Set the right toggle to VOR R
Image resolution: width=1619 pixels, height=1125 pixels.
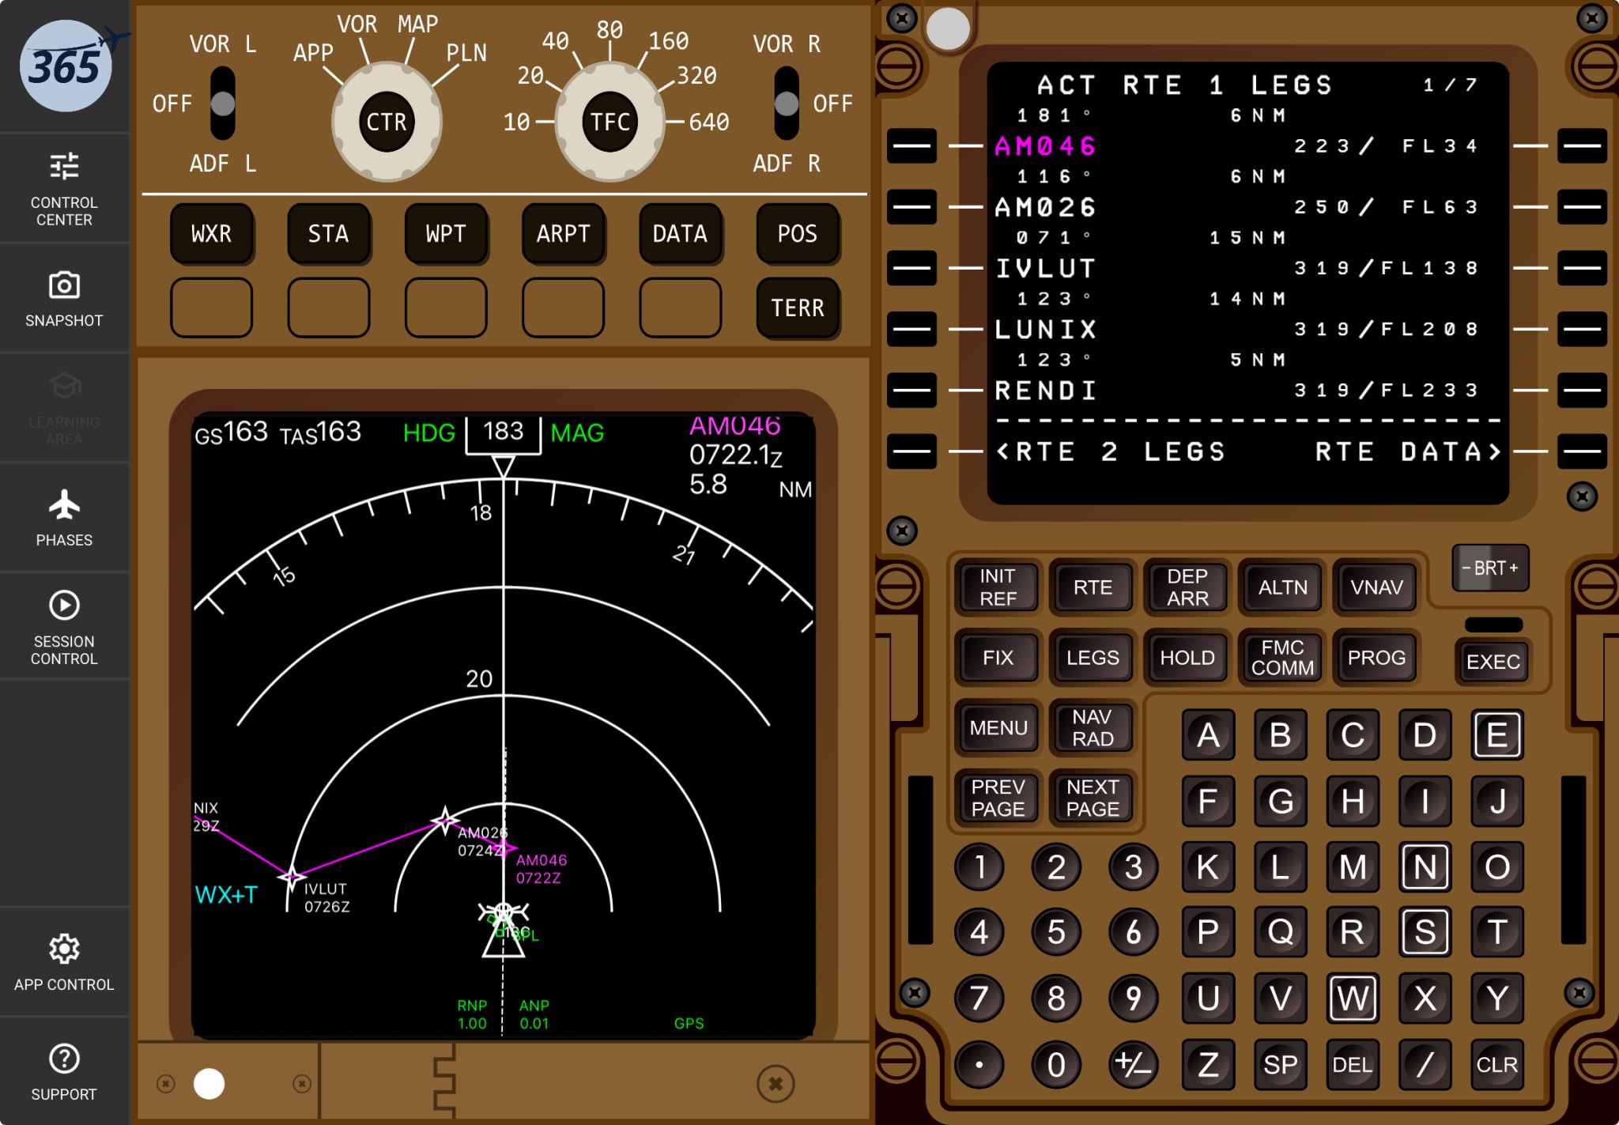tap(785, 75)
